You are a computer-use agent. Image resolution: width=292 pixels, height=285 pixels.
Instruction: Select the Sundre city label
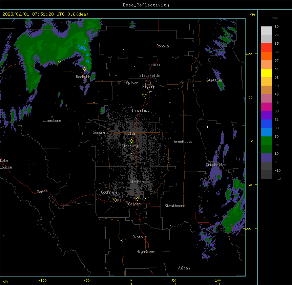(99, 132)
